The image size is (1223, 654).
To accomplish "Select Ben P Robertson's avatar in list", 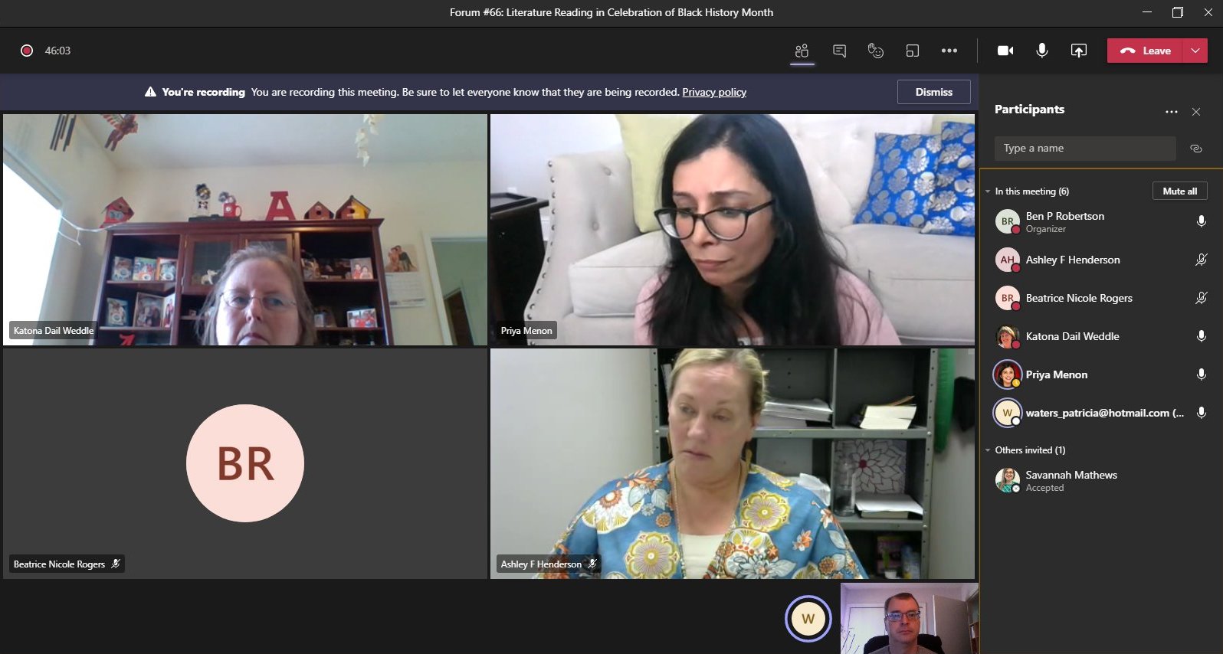I will (x=1008, y=221).
